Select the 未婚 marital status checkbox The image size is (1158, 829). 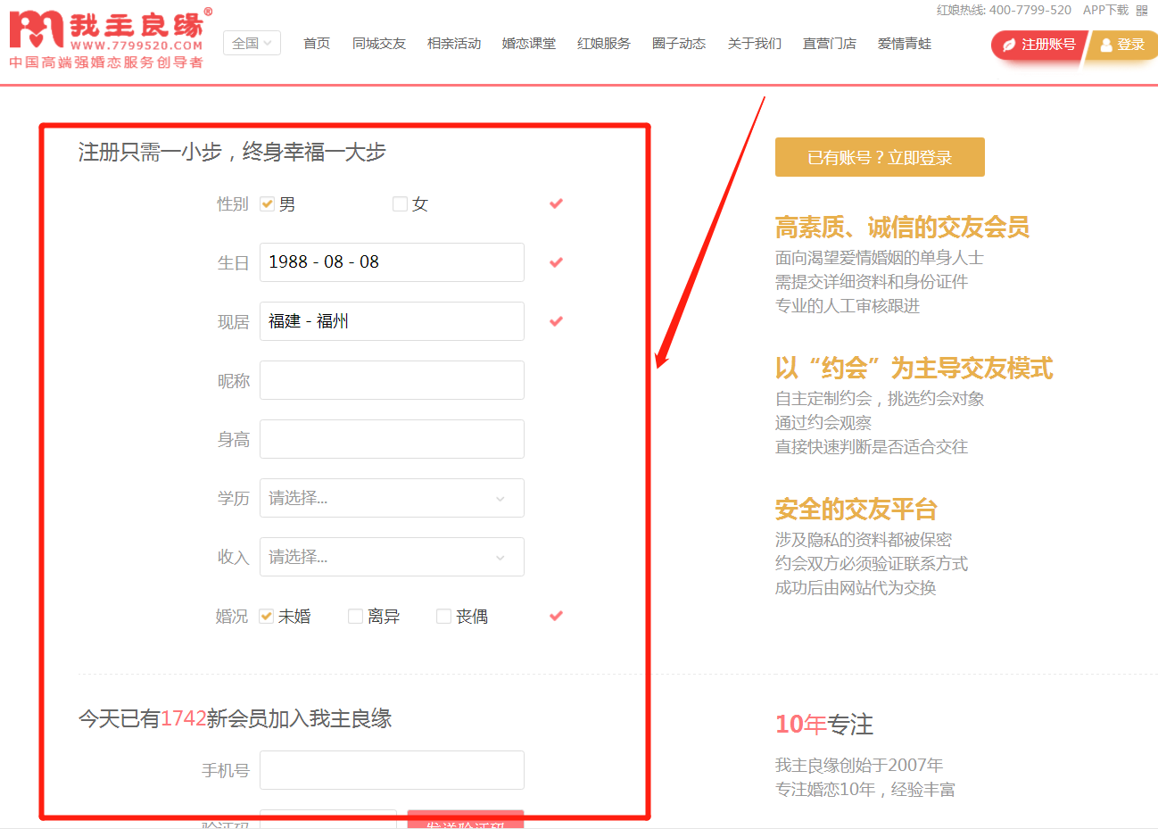[266, 616]
